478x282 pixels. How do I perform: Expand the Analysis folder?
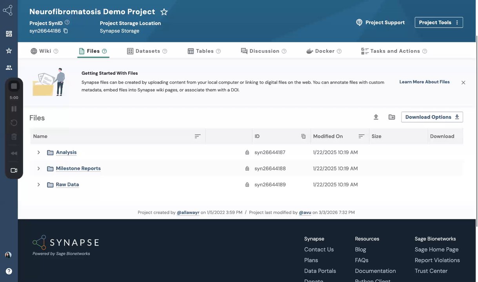[x=38, y=152]
